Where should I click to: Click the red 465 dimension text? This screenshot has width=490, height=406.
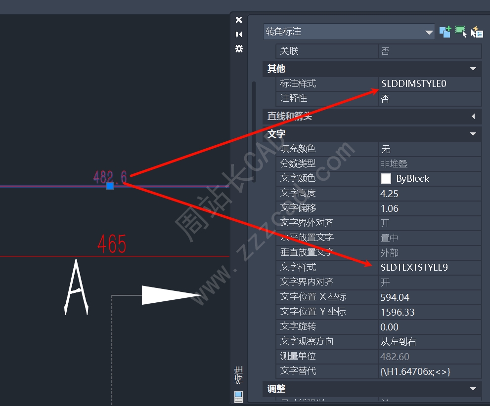pyautogui.click(x=112, y=244)
